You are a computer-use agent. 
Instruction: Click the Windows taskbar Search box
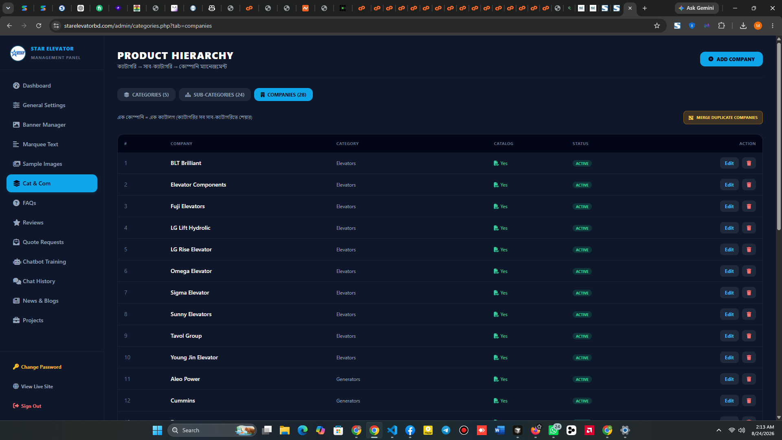(212, 430)
